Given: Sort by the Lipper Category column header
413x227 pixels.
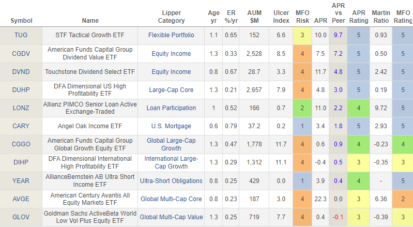Looking at the screenshot, I should tap(171, 17).
